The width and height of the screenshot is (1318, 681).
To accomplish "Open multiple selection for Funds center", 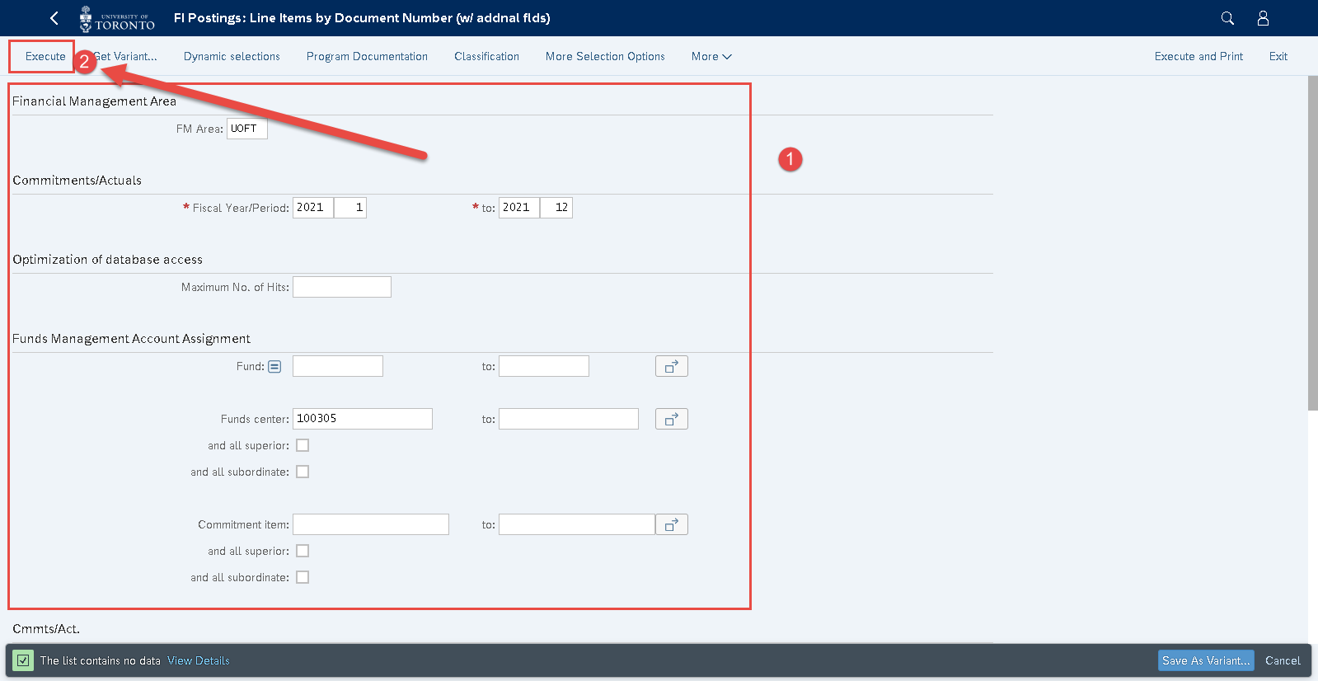I will click(672, 419).
